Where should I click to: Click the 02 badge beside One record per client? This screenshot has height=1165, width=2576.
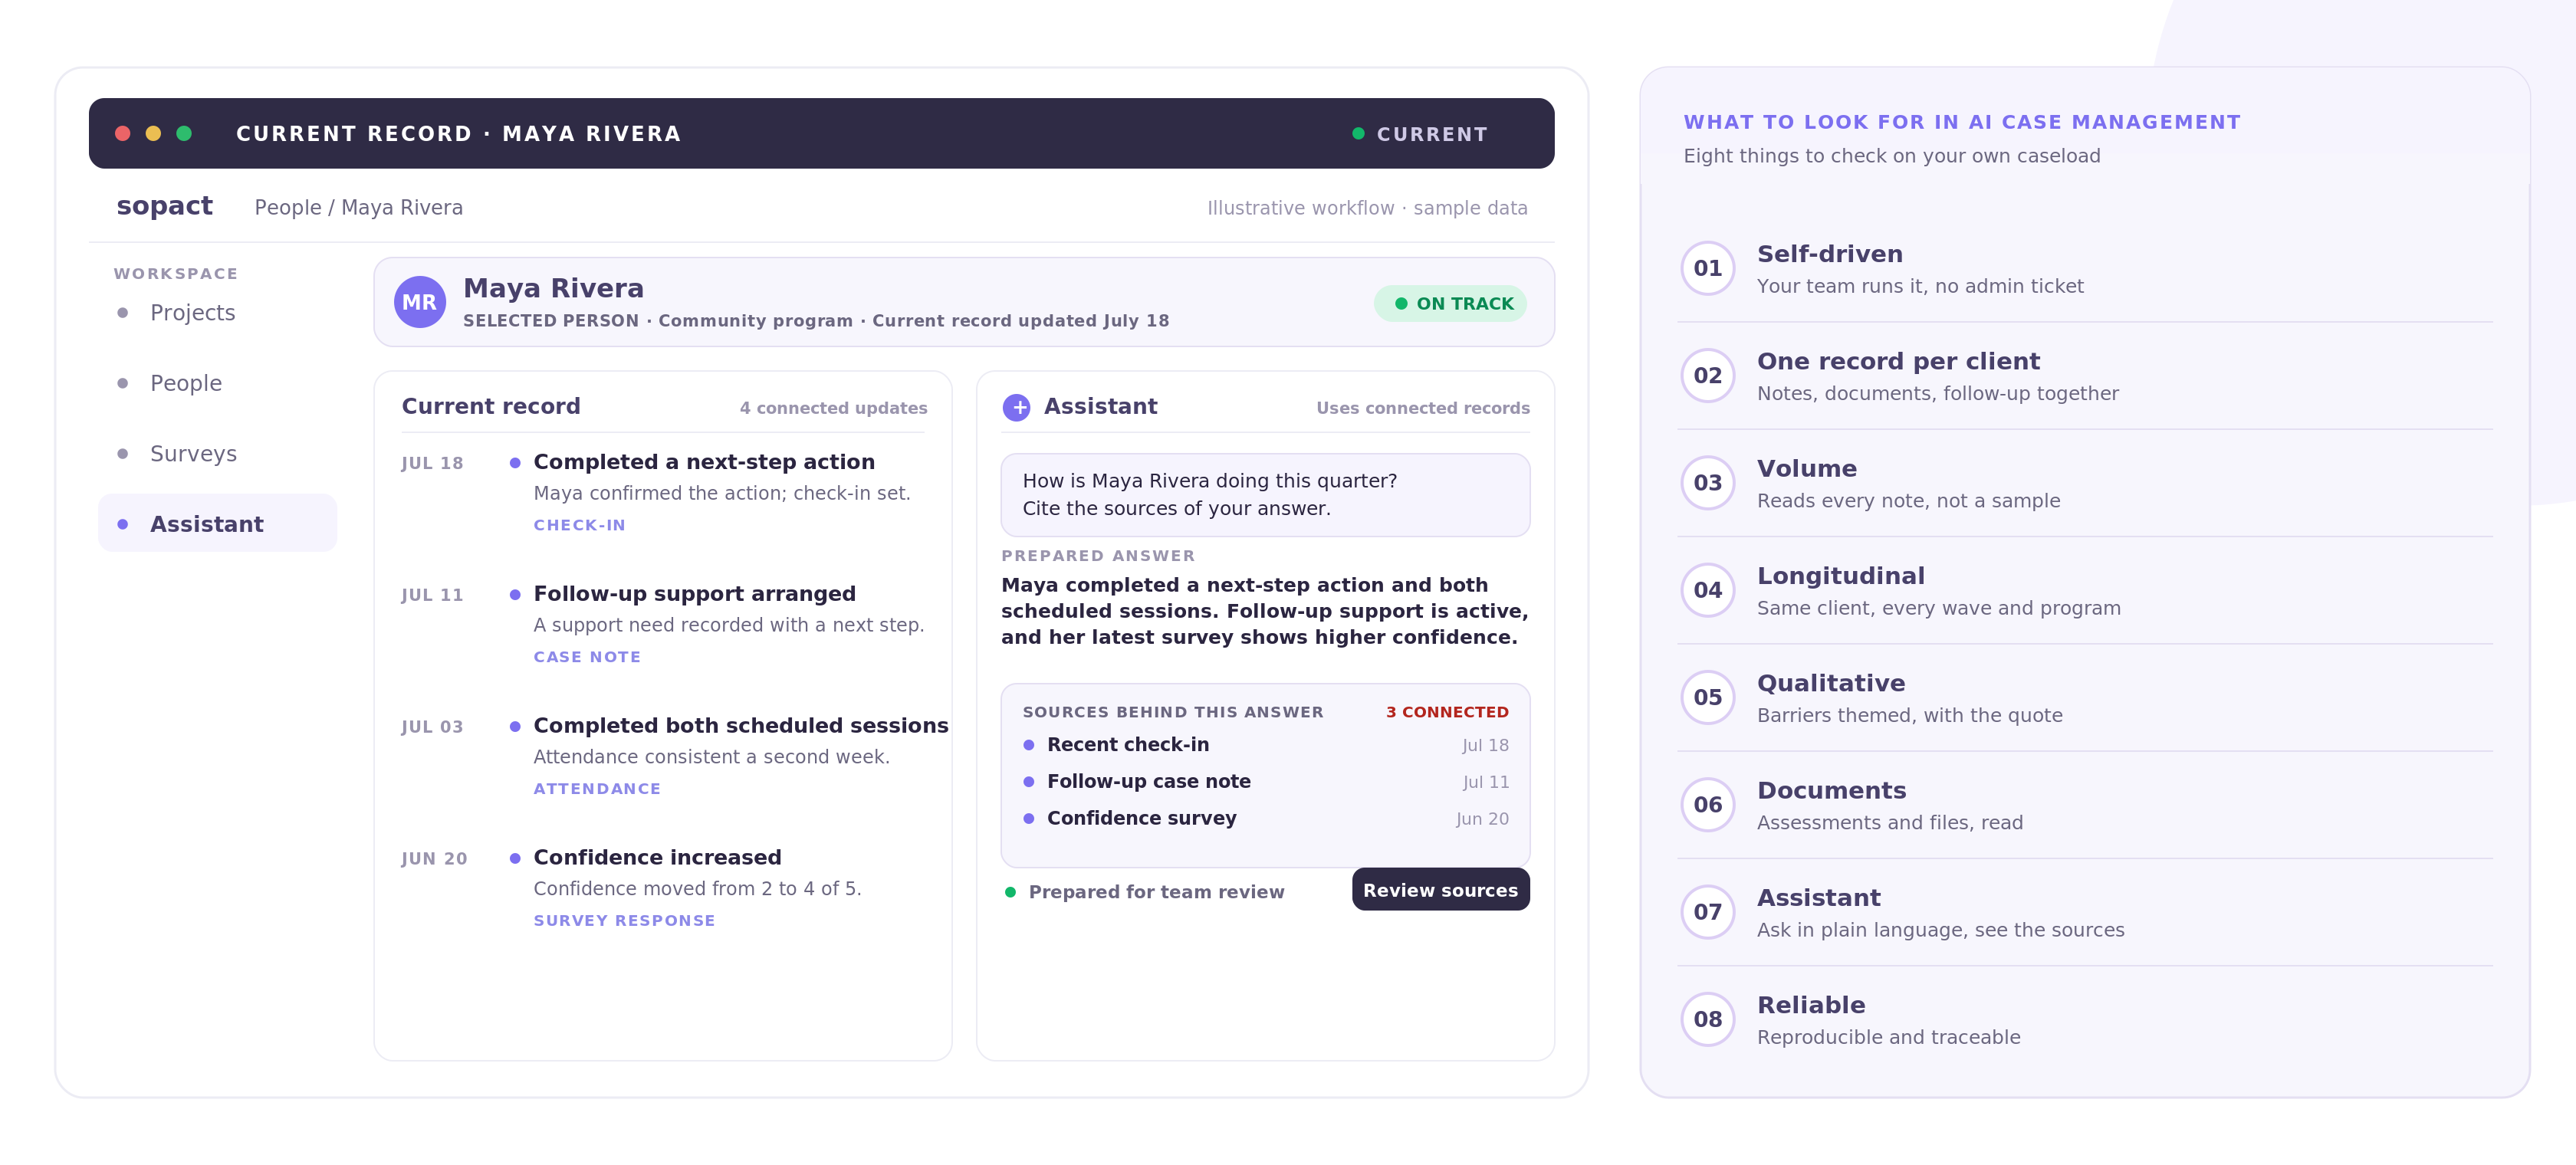[x=1707, y=375]
